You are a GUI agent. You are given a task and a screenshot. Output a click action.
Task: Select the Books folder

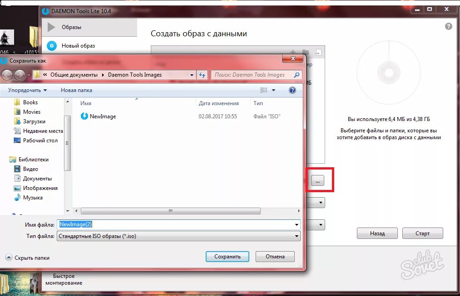[26, 102]
